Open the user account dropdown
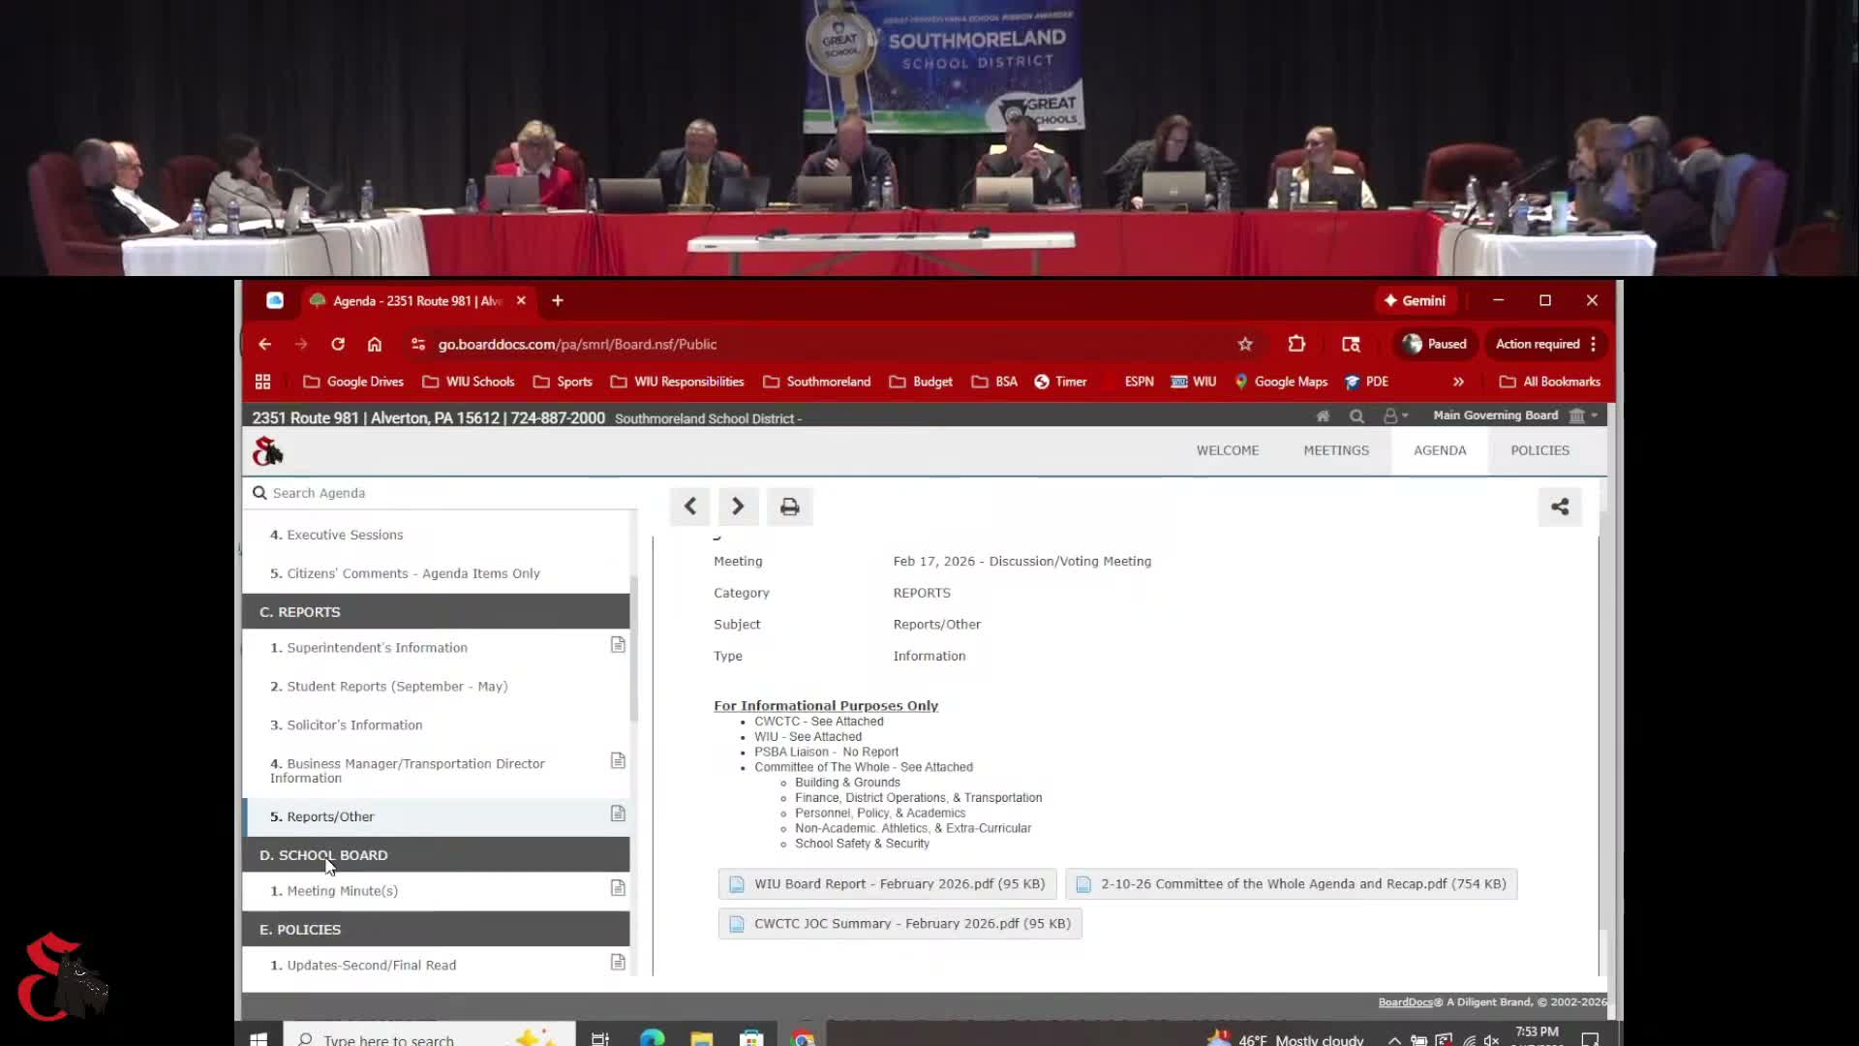 1394,416
